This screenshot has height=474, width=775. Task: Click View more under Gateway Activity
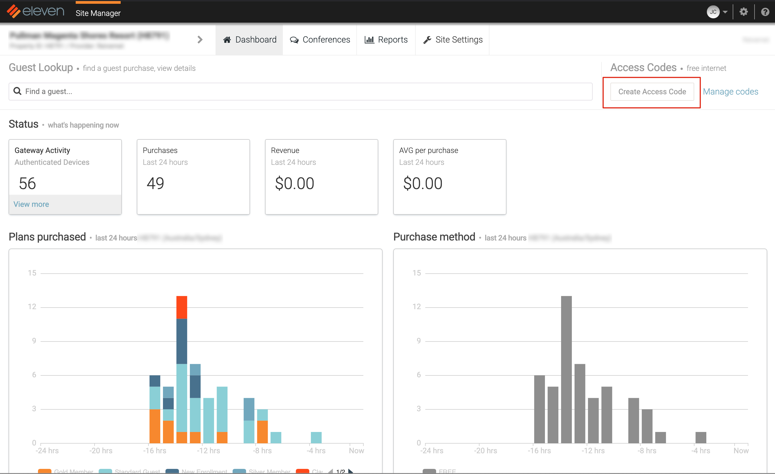(31, 204)
